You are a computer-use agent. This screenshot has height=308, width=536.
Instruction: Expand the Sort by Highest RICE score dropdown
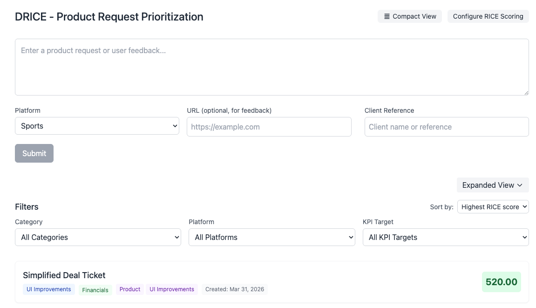[493, 207]
